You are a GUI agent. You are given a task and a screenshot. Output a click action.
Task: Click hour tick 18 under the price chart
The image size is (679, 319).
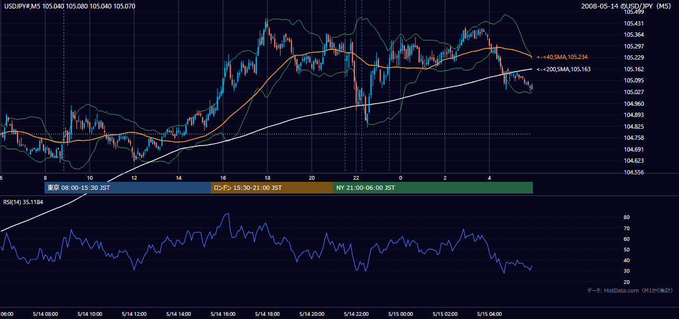coord(267,178)
